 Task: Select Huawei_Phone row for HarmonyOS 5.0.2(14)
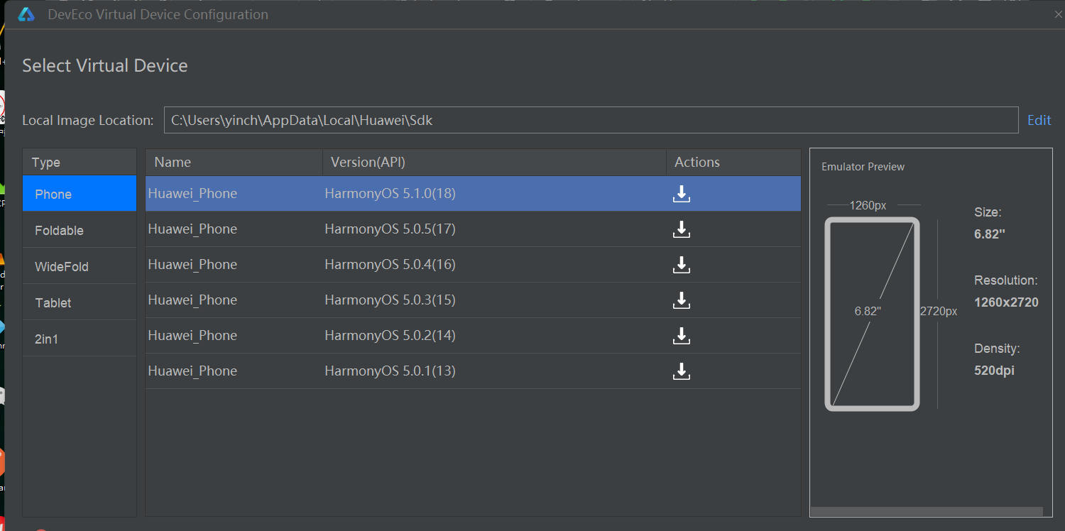click(x=473, y=336)
